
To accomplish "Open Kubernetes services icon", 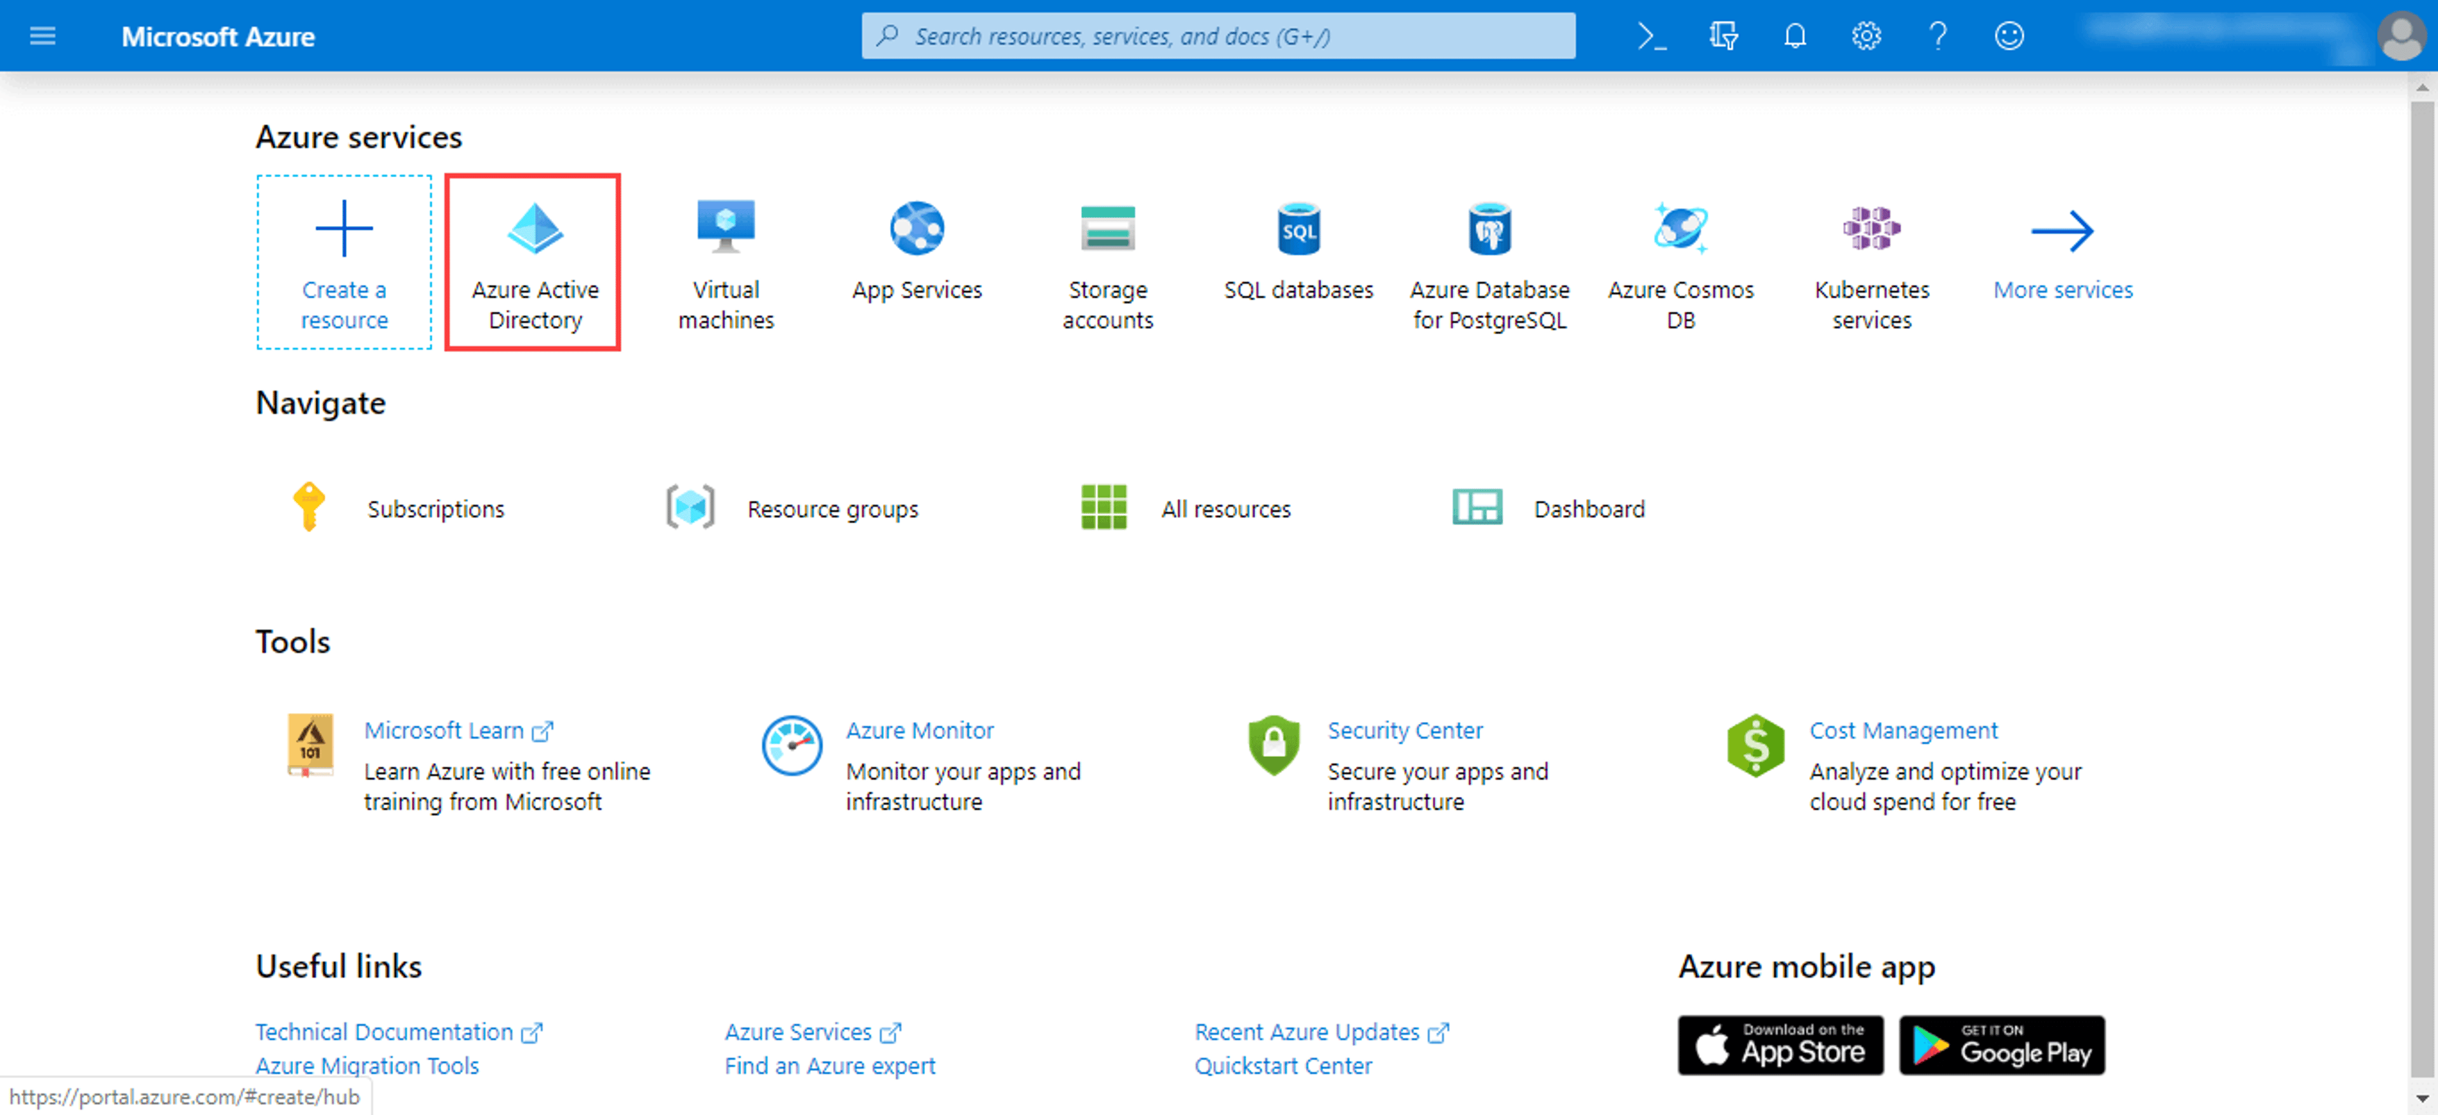I will click(x=1871, y=228).
